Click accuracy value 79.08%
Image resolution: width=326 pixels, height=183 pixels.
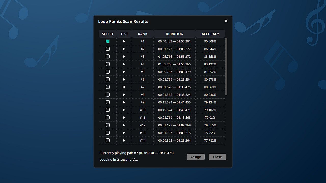pos(210,117)
